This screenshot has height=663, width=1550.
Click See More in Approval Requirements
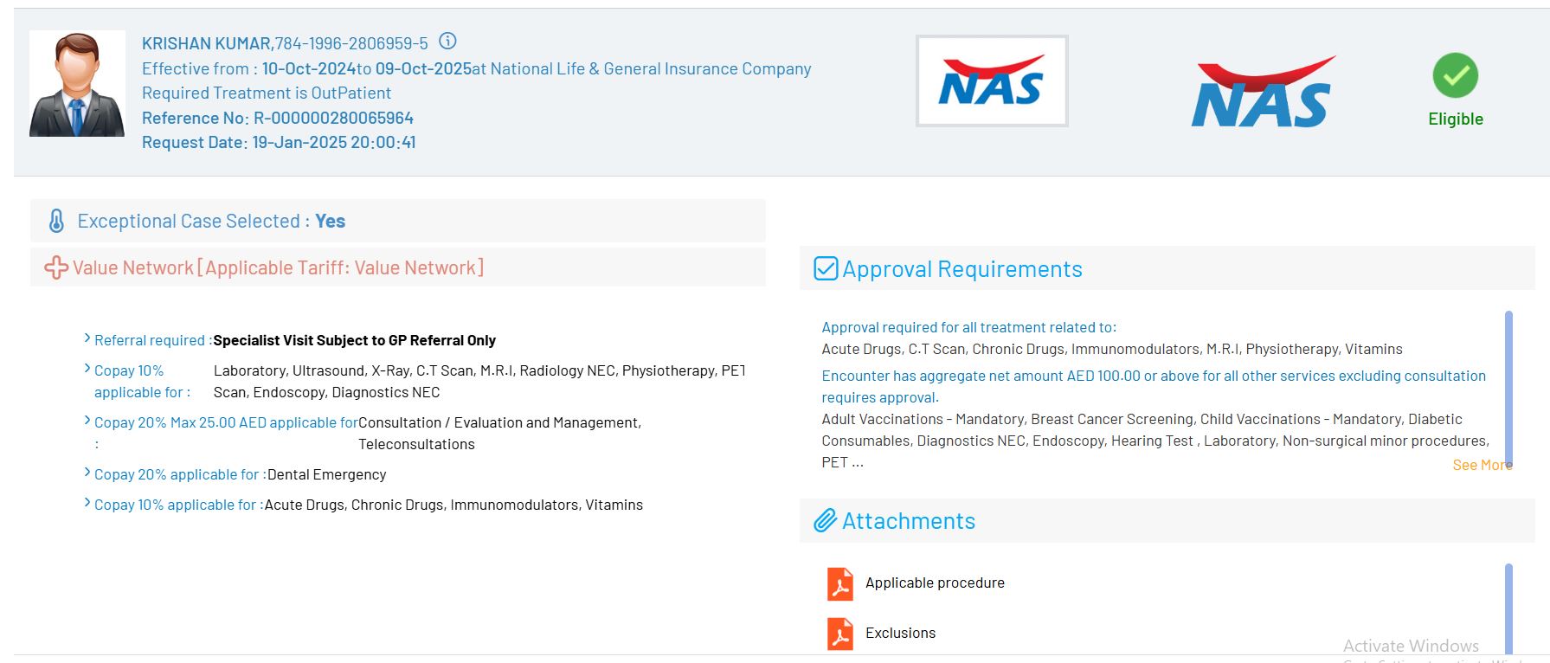point(1481,465)
